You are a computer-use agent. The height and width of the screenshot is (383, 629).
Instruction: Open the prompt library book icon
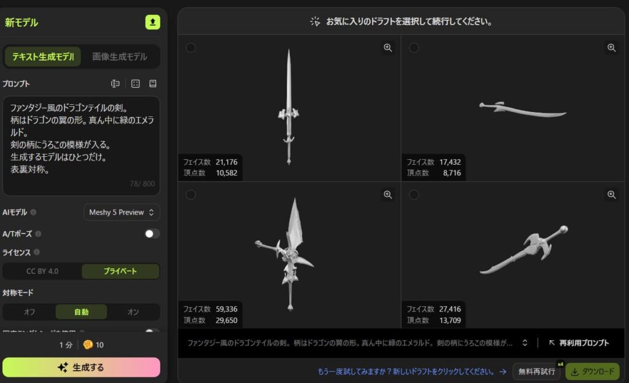153,83
